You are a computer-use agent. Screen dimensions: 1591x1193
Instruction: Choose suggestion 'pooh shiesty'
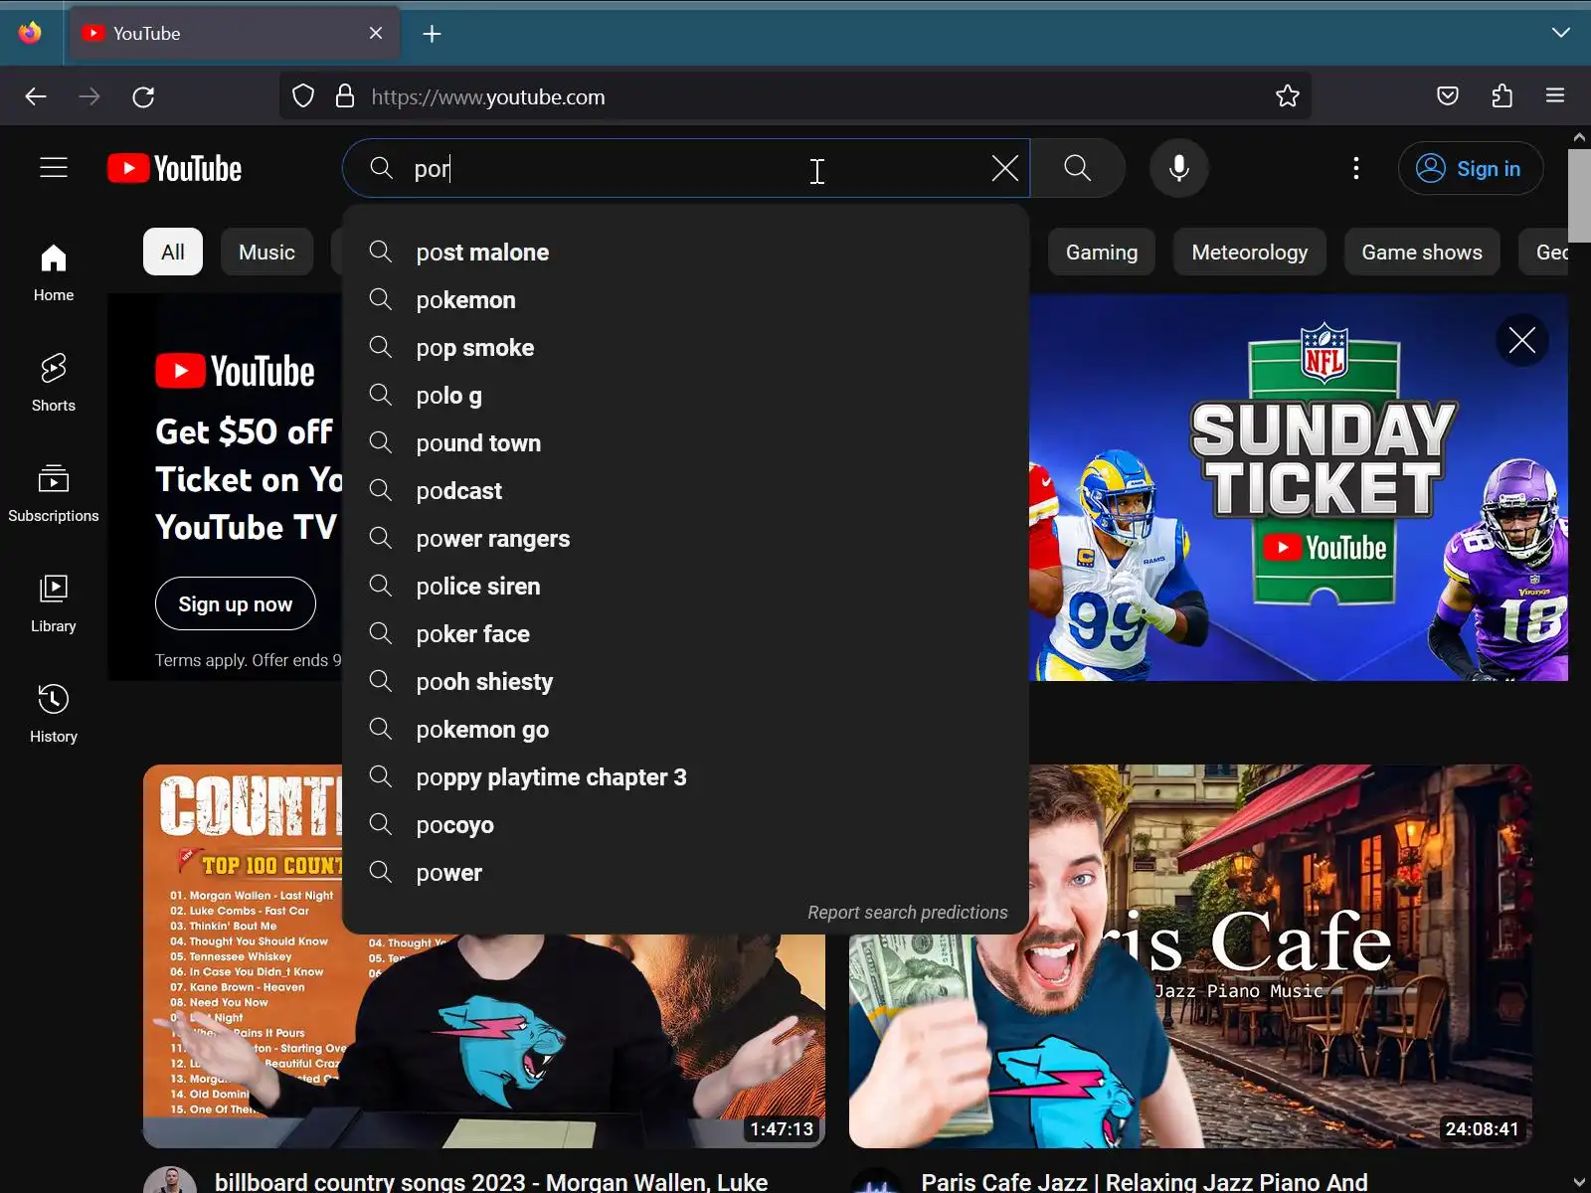tap(686, 682)
